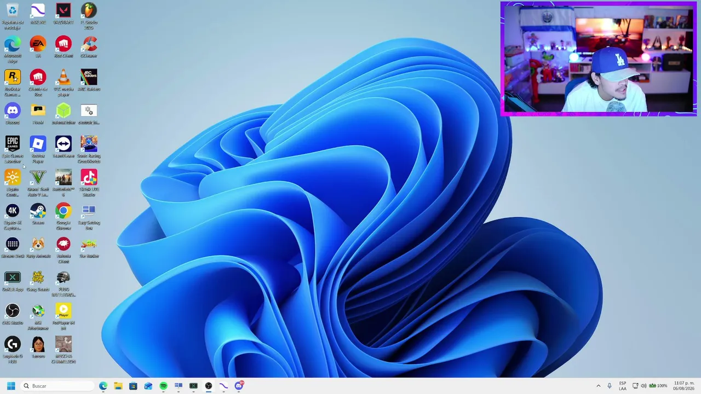Select the Euphoria Client desktop icon
Image resolution: width=701 pixels, height=394 pixels.
point(64,250)
